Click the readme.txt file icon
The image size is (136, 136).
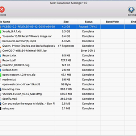coord(1,80)
